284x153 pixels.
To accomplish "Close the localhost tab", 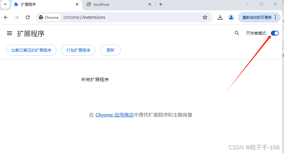I will pyautogui.click(x=150, y=4).
